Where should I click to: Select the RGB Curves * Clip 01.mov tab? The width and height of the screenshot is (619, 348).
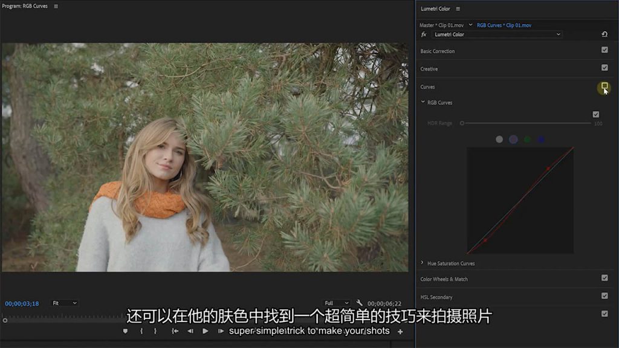[504, 25]
